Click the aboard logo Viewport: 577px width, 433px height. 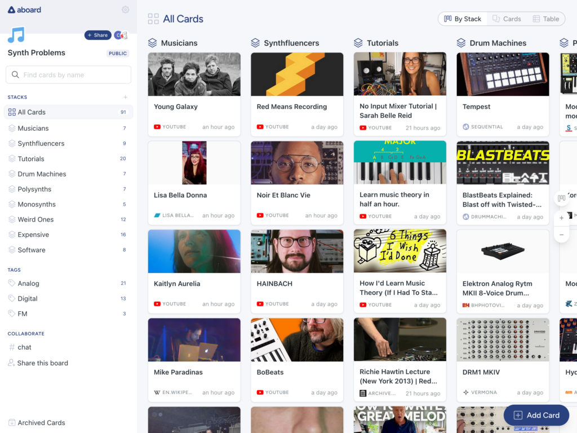pos(24,10)
